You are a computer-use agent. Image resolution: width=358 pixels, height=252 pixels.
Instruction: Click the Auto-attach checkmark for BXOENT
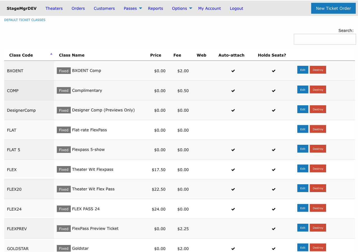[x=233, y=71]
